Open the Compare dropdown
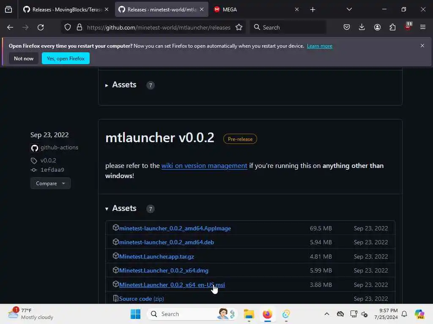The width and height of the screenshot is (433, 324). [50, 183]
